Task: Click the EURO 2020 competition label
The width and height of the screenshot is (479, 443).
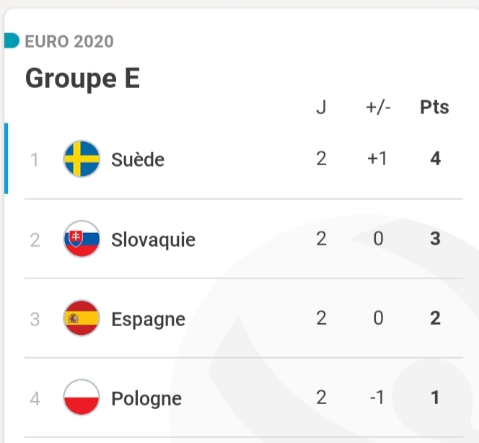Action: point(69,41)
